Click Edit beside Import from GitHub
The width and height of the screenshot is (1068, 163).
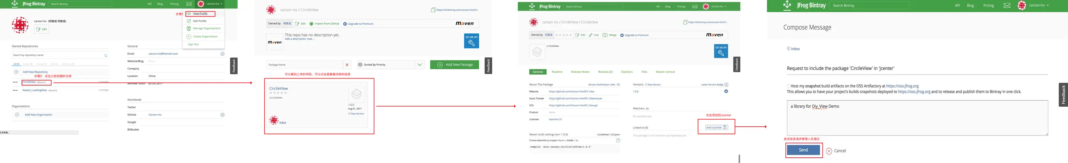tap(301, 24)
